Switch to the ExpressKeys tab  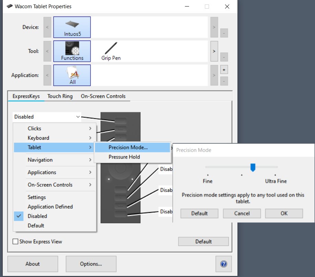(x=26, y=96)
